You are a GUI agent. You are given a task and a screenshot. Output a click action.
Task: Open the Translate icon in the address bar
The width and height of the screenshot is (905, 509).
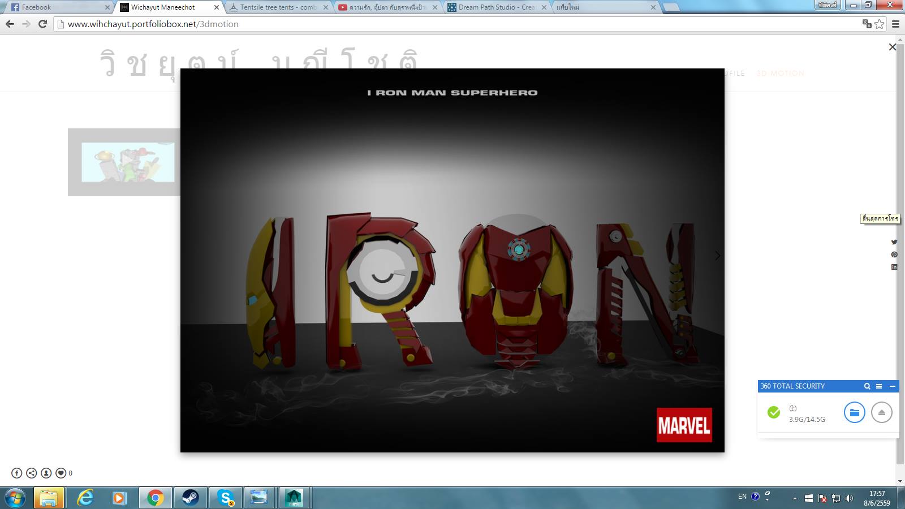click(867, 24)
